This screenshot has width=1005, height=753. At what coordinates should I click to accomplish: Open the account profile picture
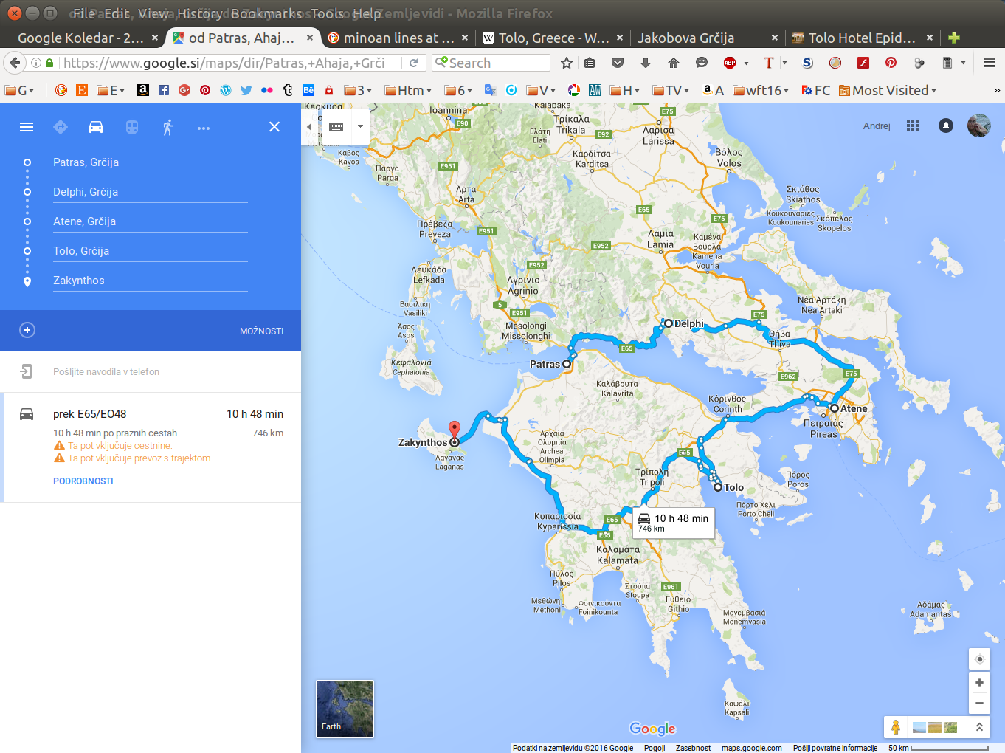click(x=979, y=125)
